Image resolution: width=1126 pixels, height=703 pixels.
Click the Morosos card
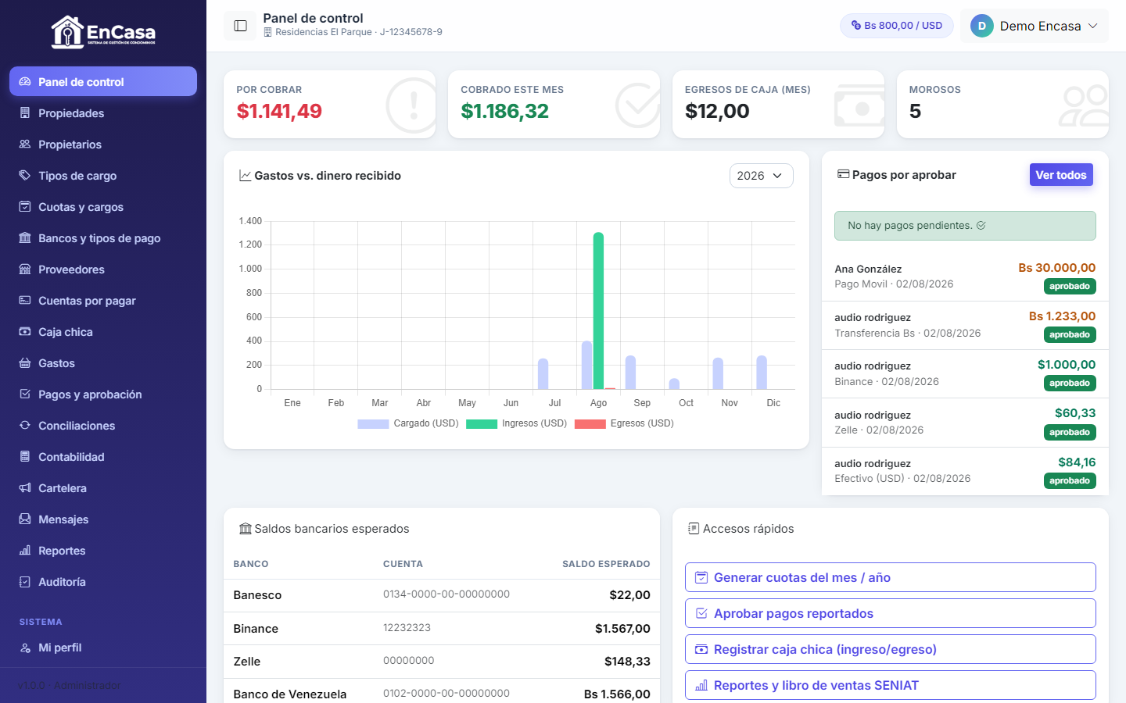click(x=1002, y=104)
